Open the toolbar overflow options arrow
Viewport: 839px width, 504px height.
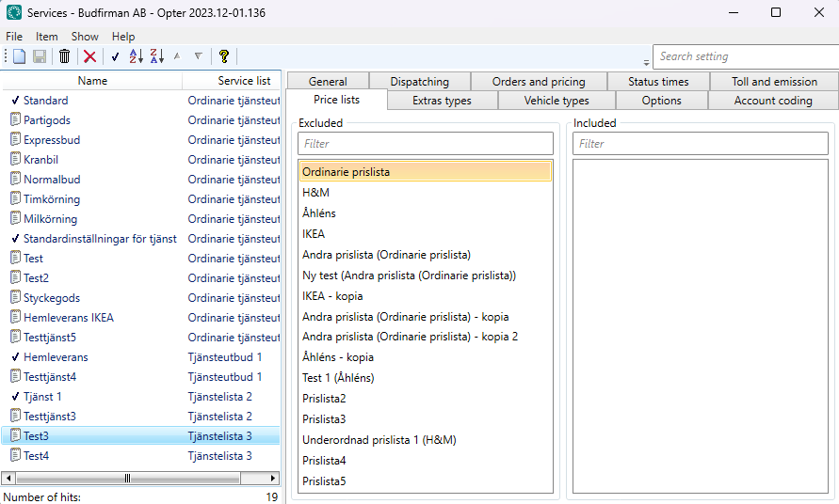[646, 61]
